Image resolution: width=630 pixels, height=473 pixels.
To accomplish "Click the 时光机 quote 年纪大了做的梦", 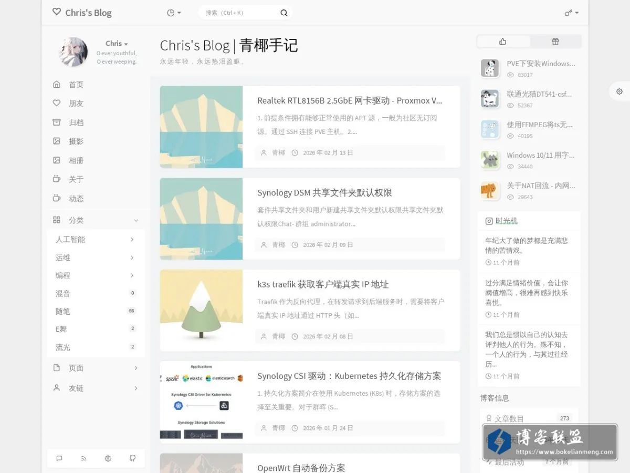I will click(x=526, y=245).
